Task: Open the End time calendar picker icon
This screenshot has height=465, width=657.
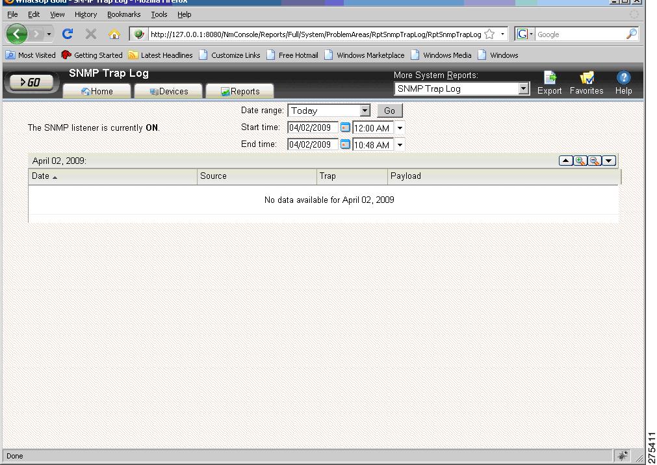Action: [x=345, y=144]
